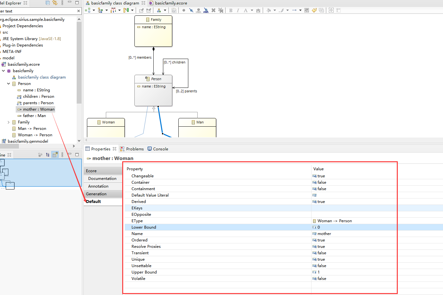Clear the filter text field
The height and width of the screenshot is (295, 443).
click(x=79, y=11)
